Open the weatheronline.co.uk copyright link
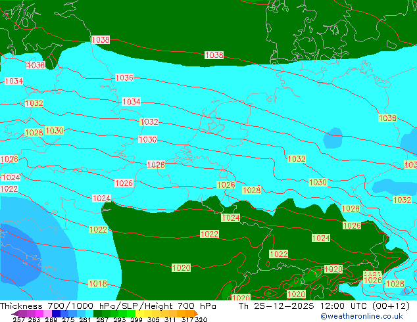Viewport: 417px width, 322px height. tap(361, 316)
